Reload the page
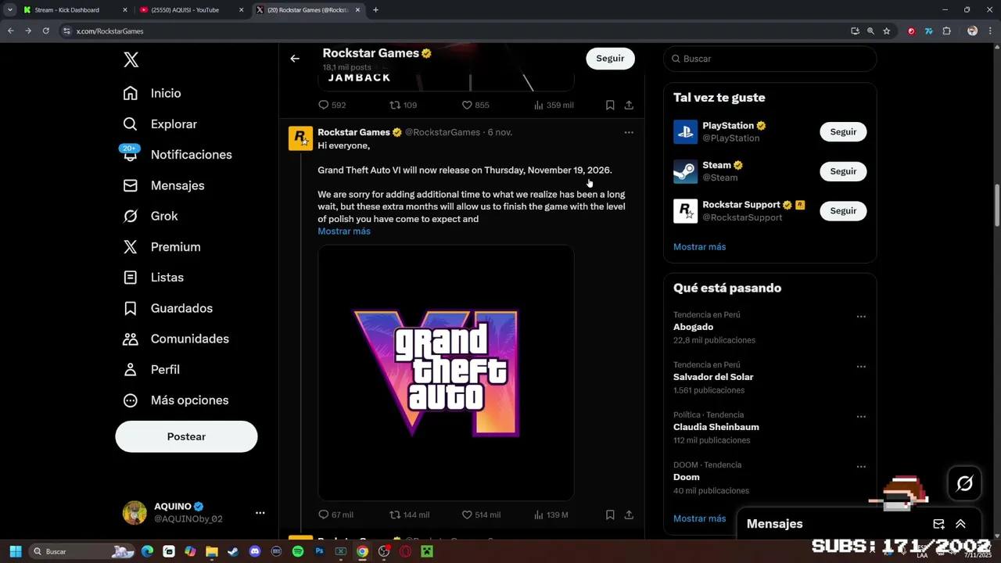This screenshot has height=563, width=1001. (45, 30)
